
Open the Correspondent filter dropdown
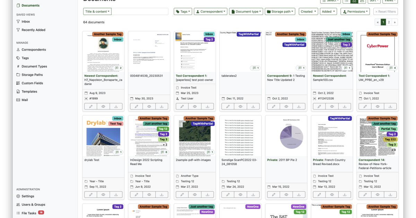[210, 11]
